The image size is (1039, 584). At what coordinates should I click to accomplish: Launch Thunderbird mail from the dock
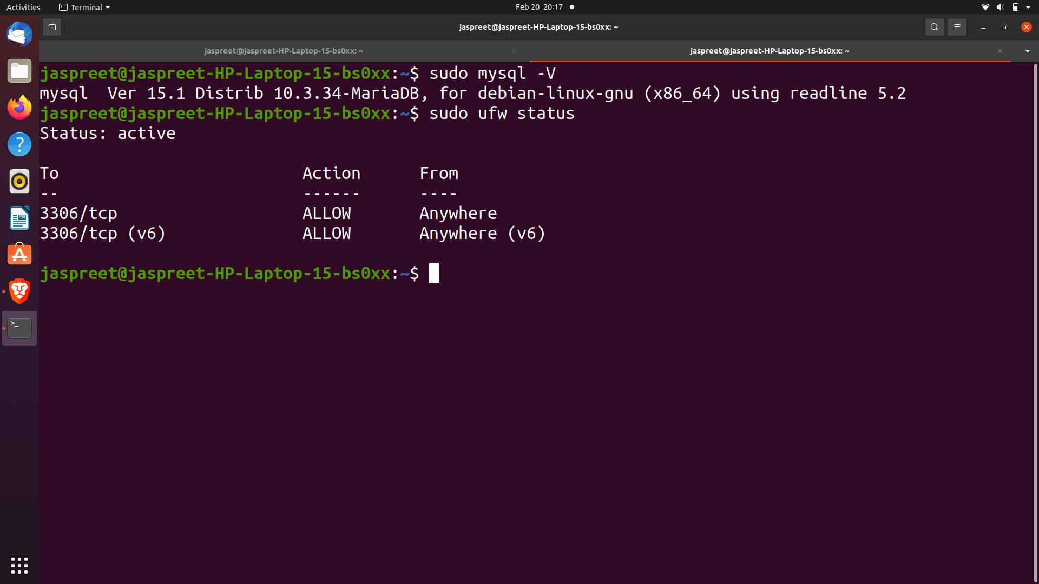(19, 35)
